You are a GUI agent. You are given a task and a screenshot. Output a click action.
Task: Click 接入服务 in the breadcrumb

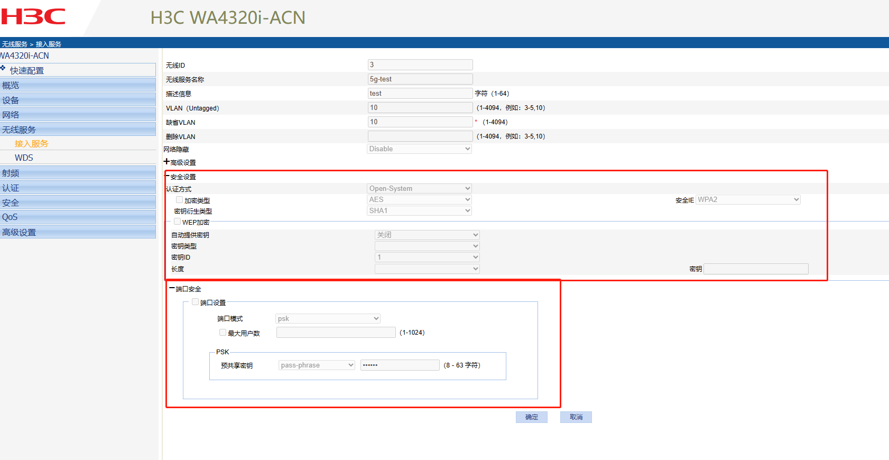point(49,44)
